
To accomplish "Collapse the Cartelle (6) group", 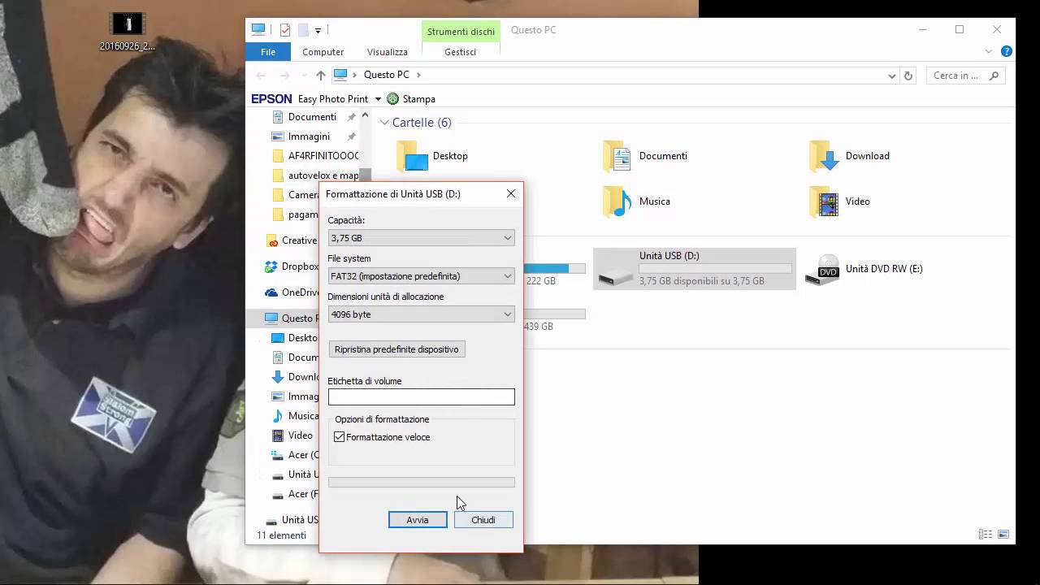I will [384, 123].
